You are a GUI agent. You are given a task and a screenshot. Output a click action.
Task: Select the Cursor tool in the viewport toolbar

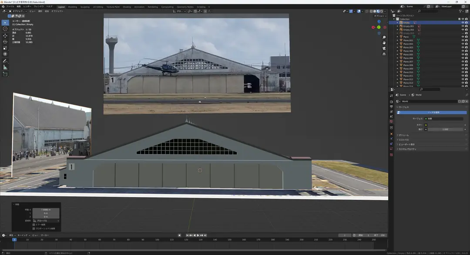click(5, 29)
